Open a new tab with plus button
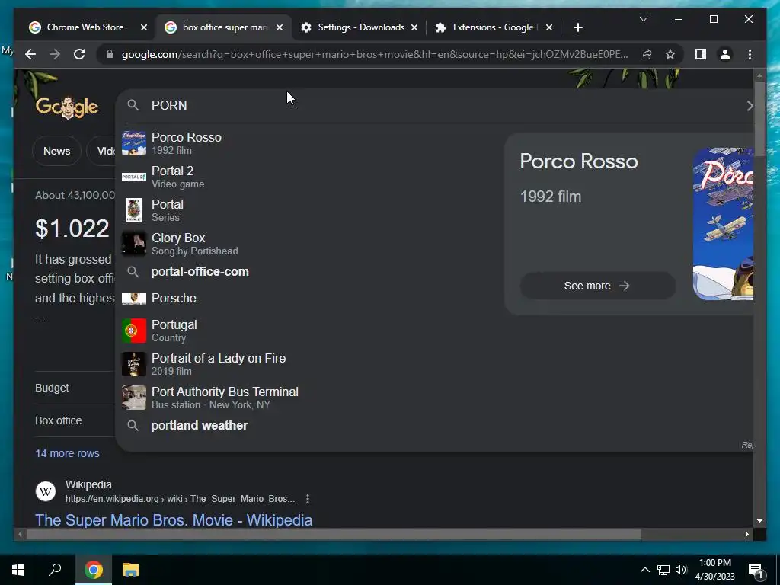 (577, 27)
